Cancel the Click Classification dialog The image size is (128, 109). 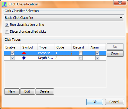(x=114, y=102)
